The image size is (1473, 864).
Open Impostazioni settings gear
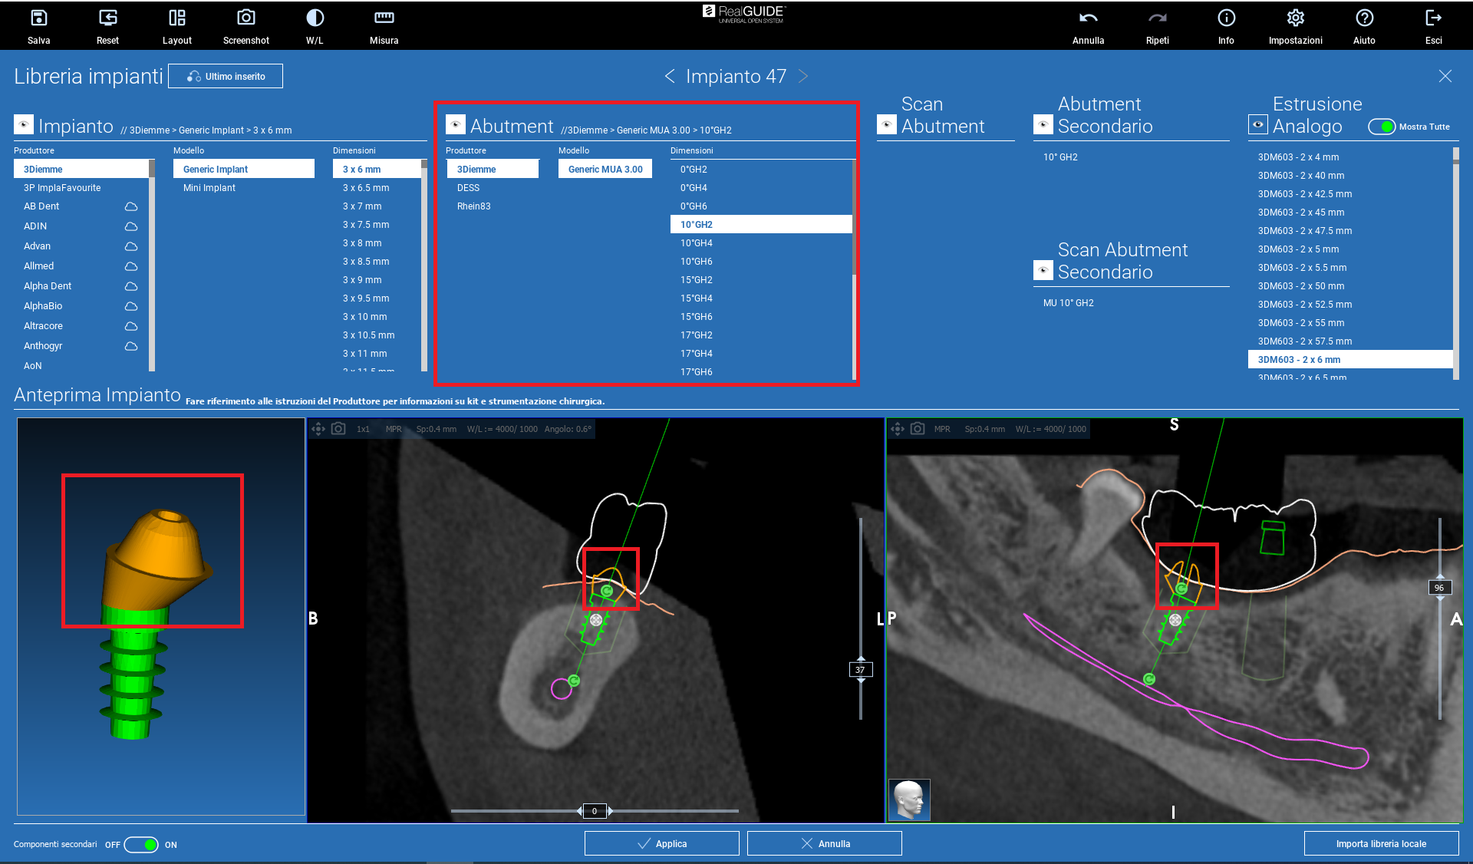coord(1295,18)
